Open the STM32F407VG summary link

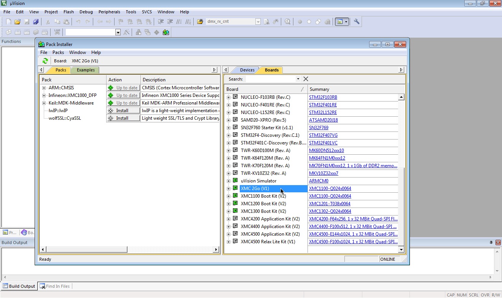[323, 135]
